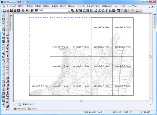This screenshot has height=115, width=157.
Task: Open the Output panel button
Action: click(x=32, y=108)
